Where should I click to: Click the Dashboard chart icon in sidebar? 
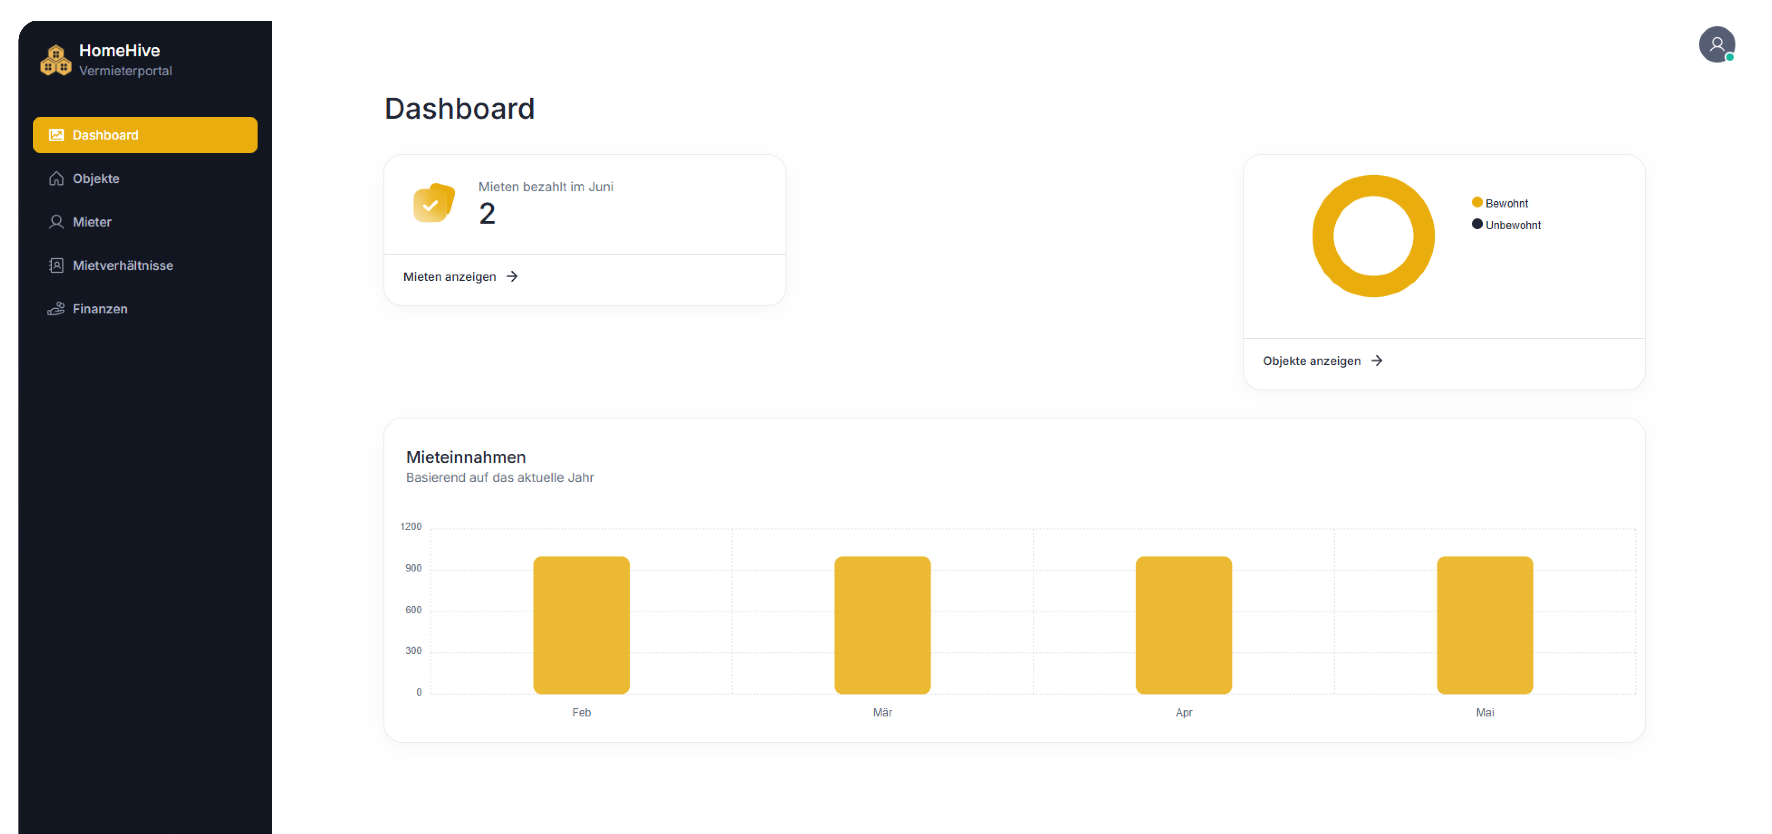pos(56,135)
